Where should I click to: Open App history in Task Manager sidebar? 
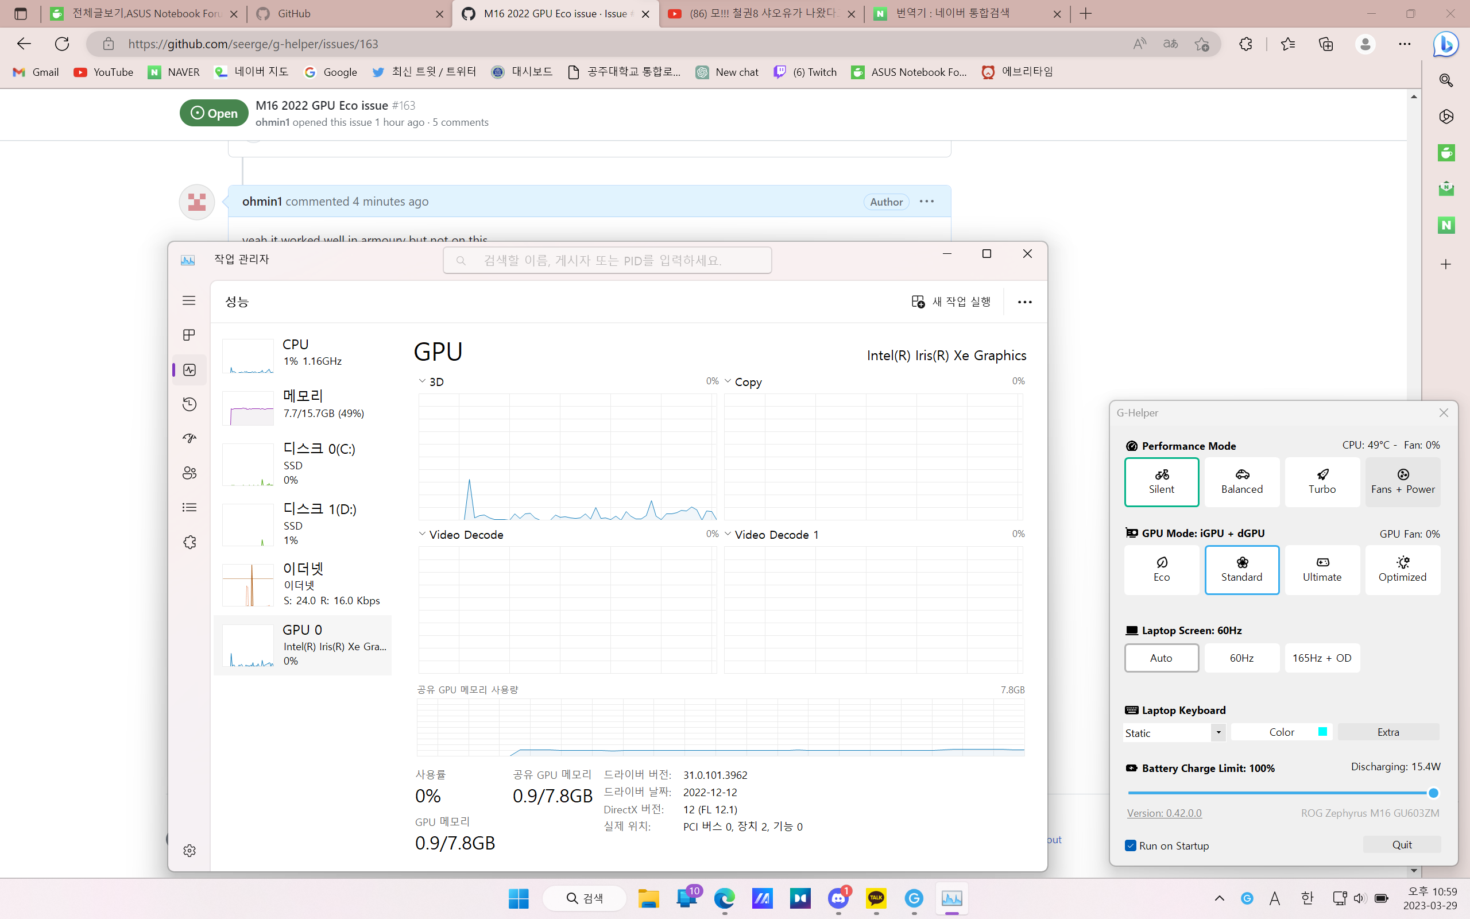(x=189, y=404)
